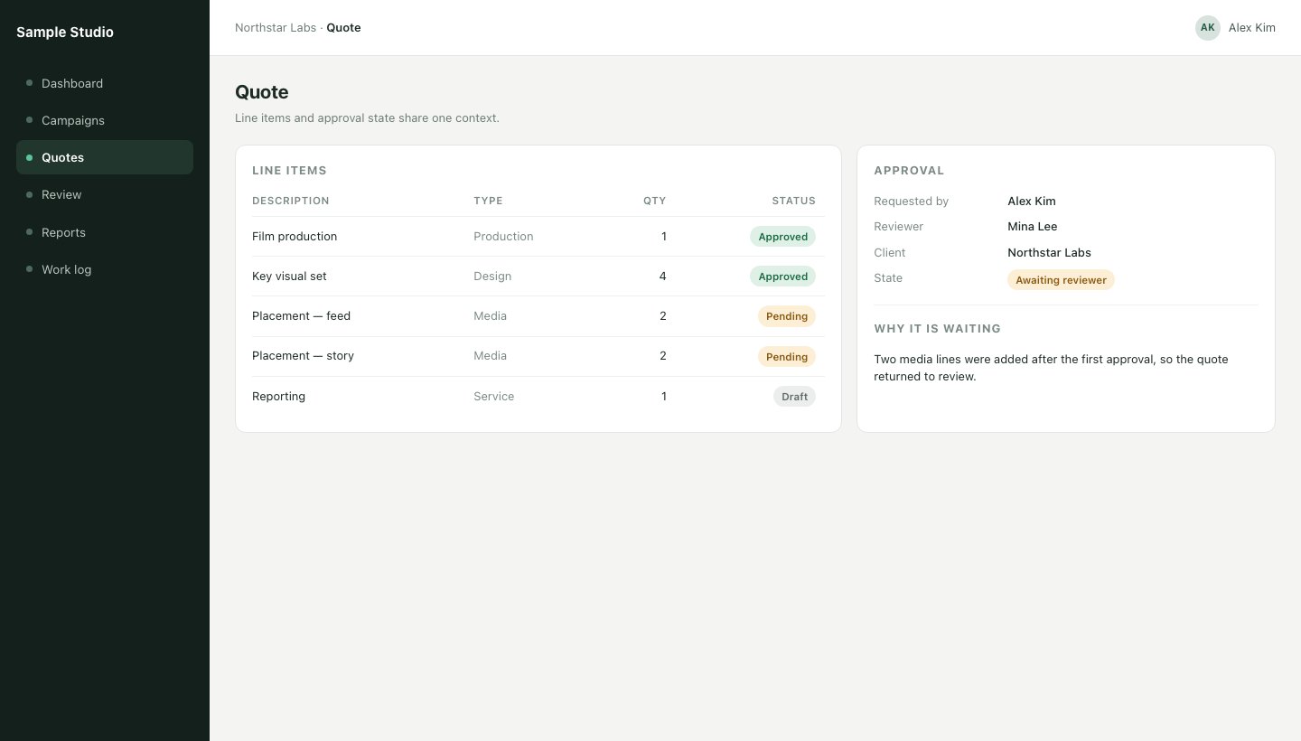Click reviewer name Mina Lee
1301x741 pixels.
[x=1033, y=227]
